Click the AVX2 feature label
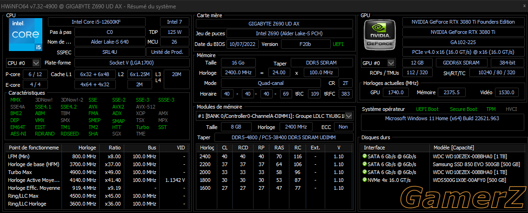 118,107
